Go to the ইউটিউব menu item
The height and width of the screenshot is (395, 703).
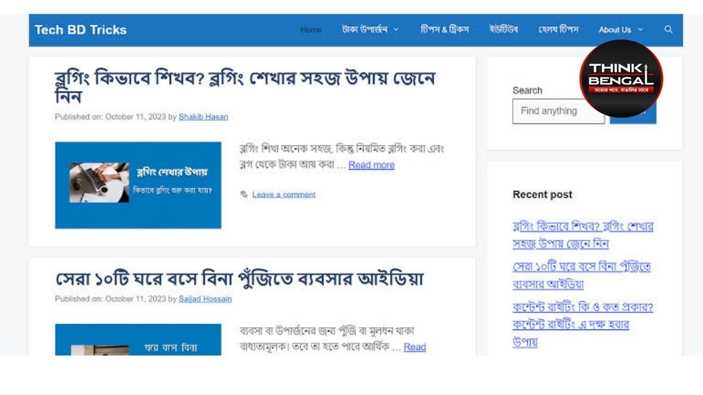pyautogui.click(x=503, y=30)
